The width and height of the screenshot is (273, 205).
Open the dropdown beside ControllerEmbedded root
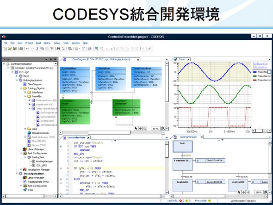[56, 64]
